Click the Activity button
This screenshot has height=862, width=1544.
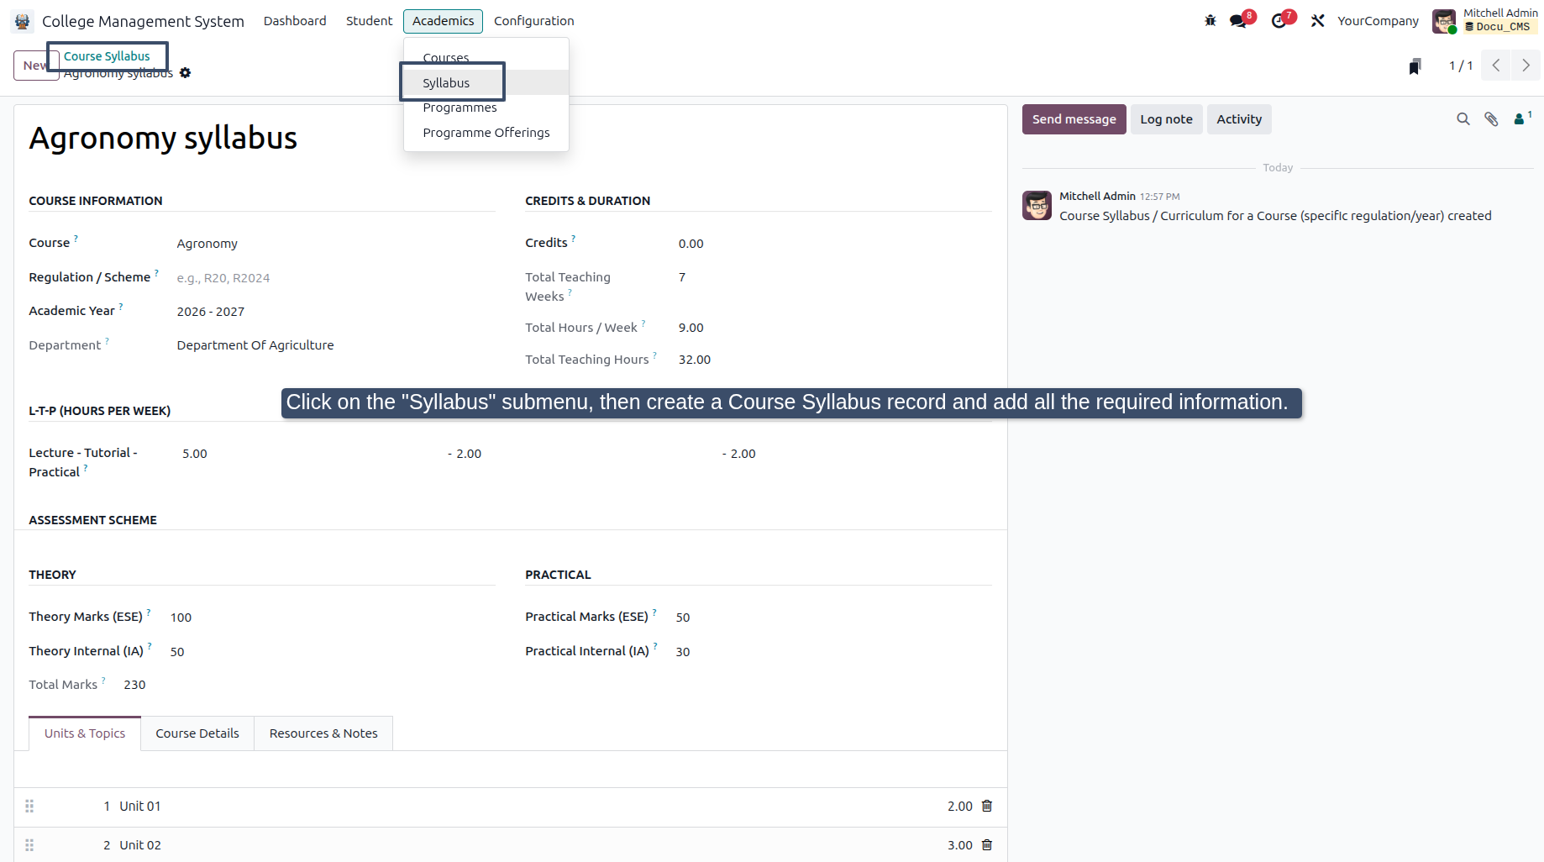1239,119
